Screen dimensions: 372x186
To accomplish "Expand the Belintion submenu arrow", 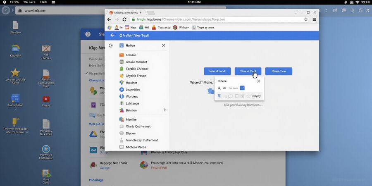I will [165, 110].
